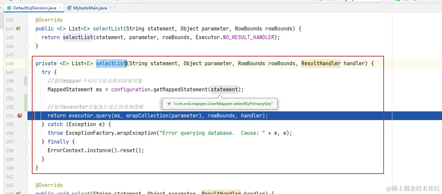Click the DefaultSqlSession.java class file icon
The height and width of the screenshot is (194, 442).
(9, 8)
